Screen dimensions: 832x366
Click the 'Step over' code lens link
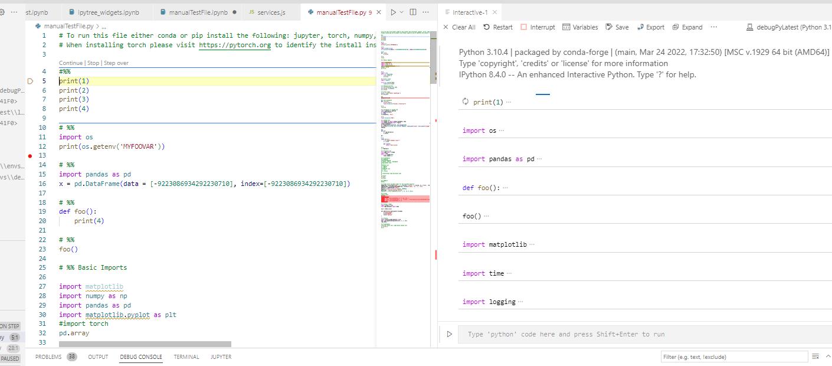pos(116,63)
